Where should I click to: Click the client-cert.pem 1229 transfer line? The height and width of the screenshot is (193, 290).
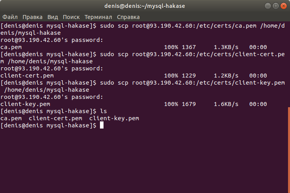click(x=134, y=76)
